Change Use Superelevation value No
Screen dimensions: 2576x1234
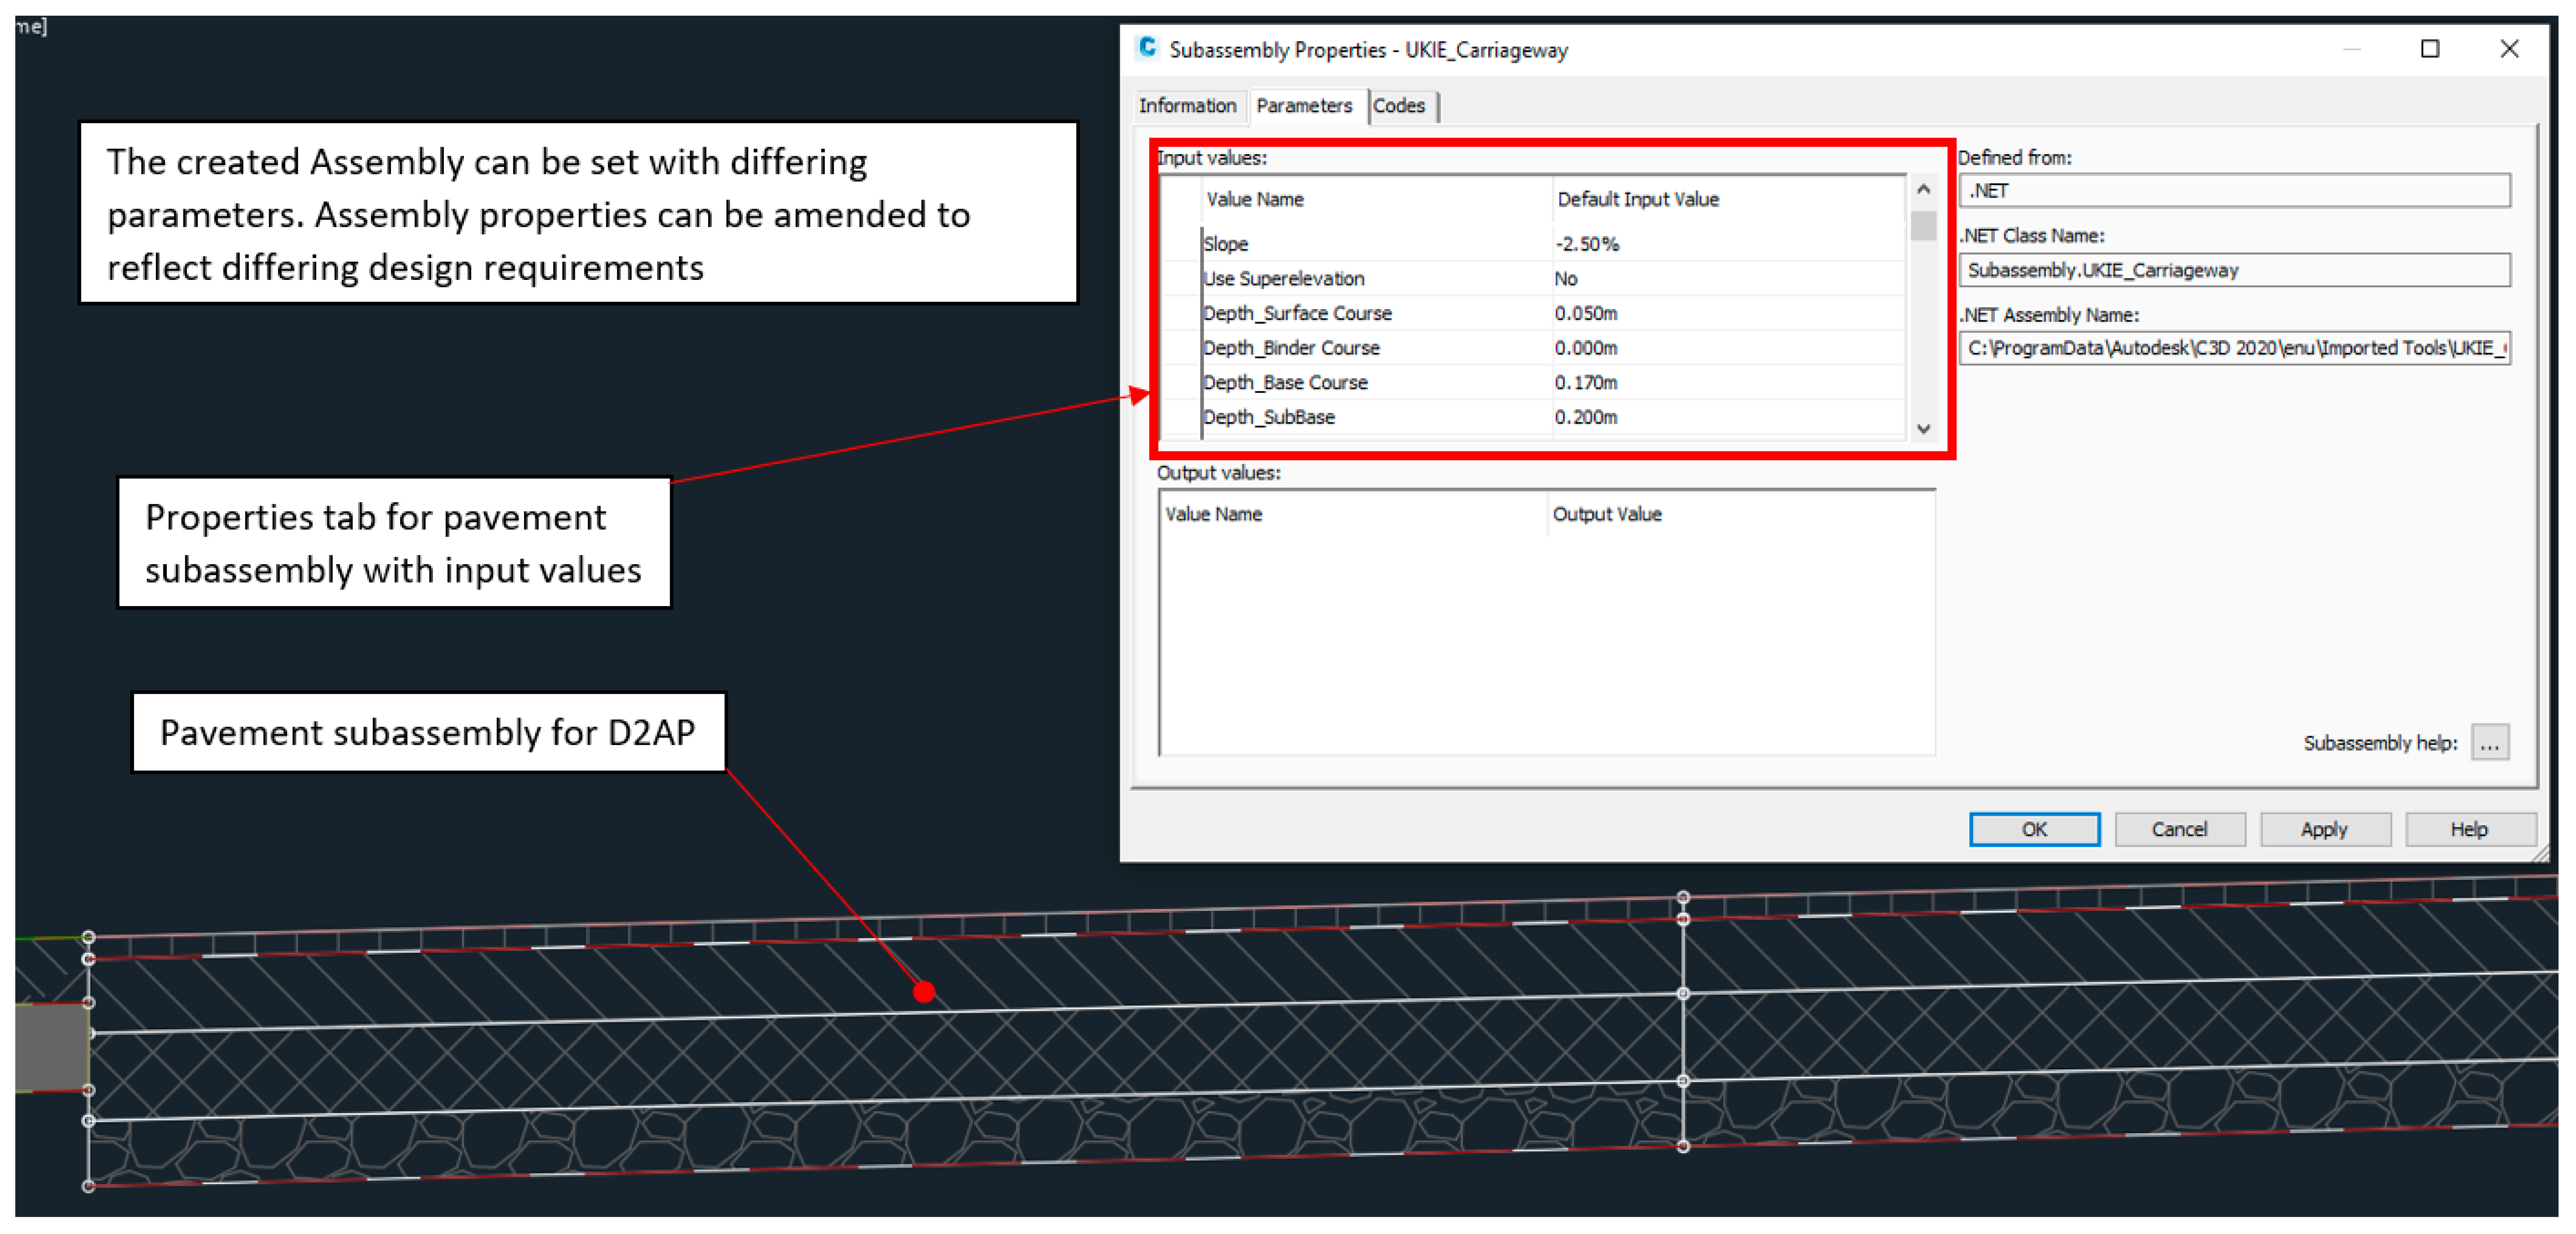point(1566,279)
